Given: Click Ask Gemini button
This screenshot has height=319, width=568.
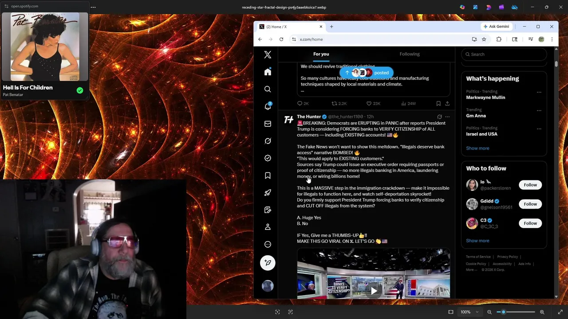Looking at the screenshot, I should [x=496, y=27].
